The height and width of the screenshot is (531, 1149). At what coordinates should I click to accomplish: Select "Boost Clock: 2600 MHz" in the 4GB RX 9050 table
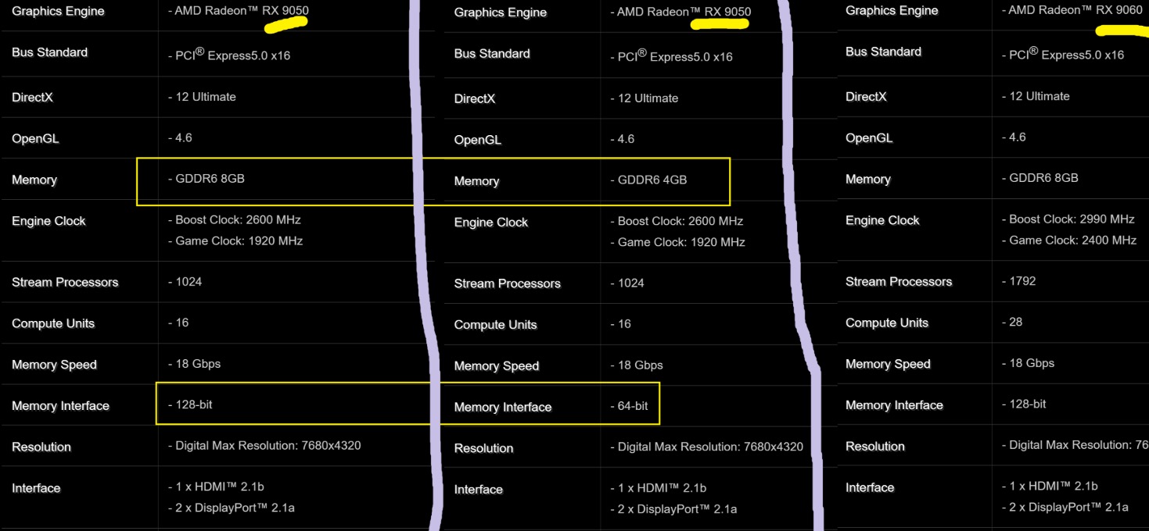click(680, 221)
